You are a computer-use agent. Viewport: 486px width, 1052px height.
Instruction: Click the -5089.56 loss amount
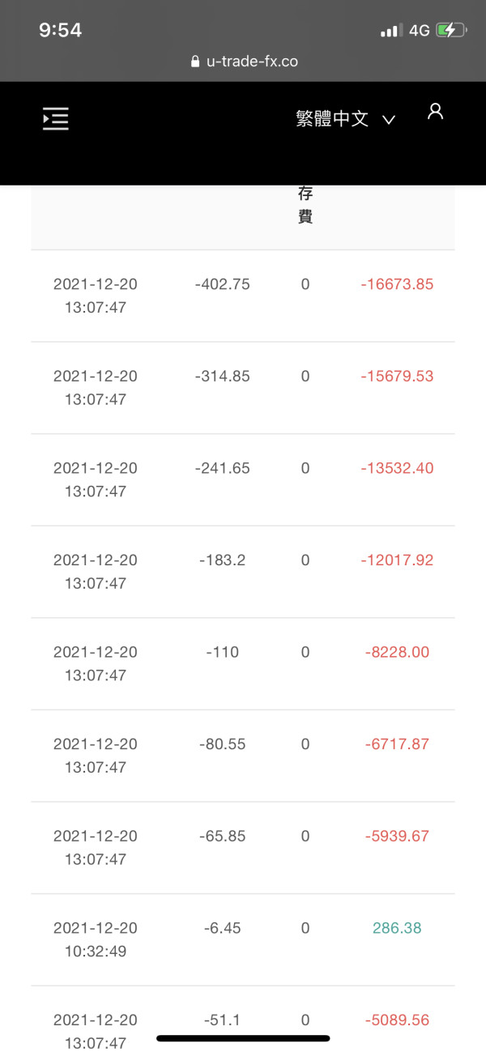tap(397, 1020)
